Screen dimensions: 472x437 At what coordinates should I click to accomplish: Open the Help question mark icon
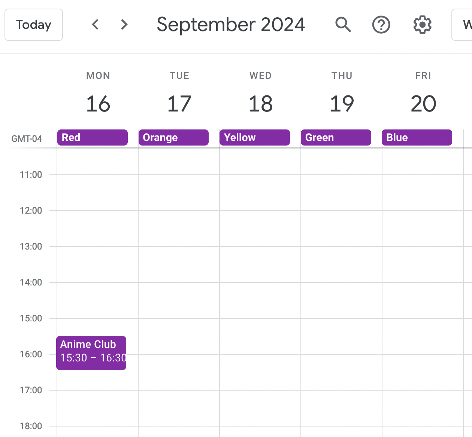point(381,25)
